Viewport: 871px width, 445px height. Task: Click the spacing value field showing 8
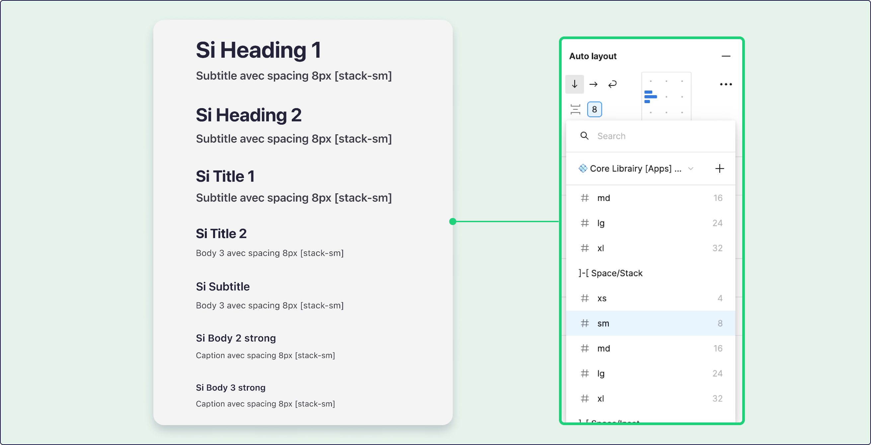click(594, 109)
